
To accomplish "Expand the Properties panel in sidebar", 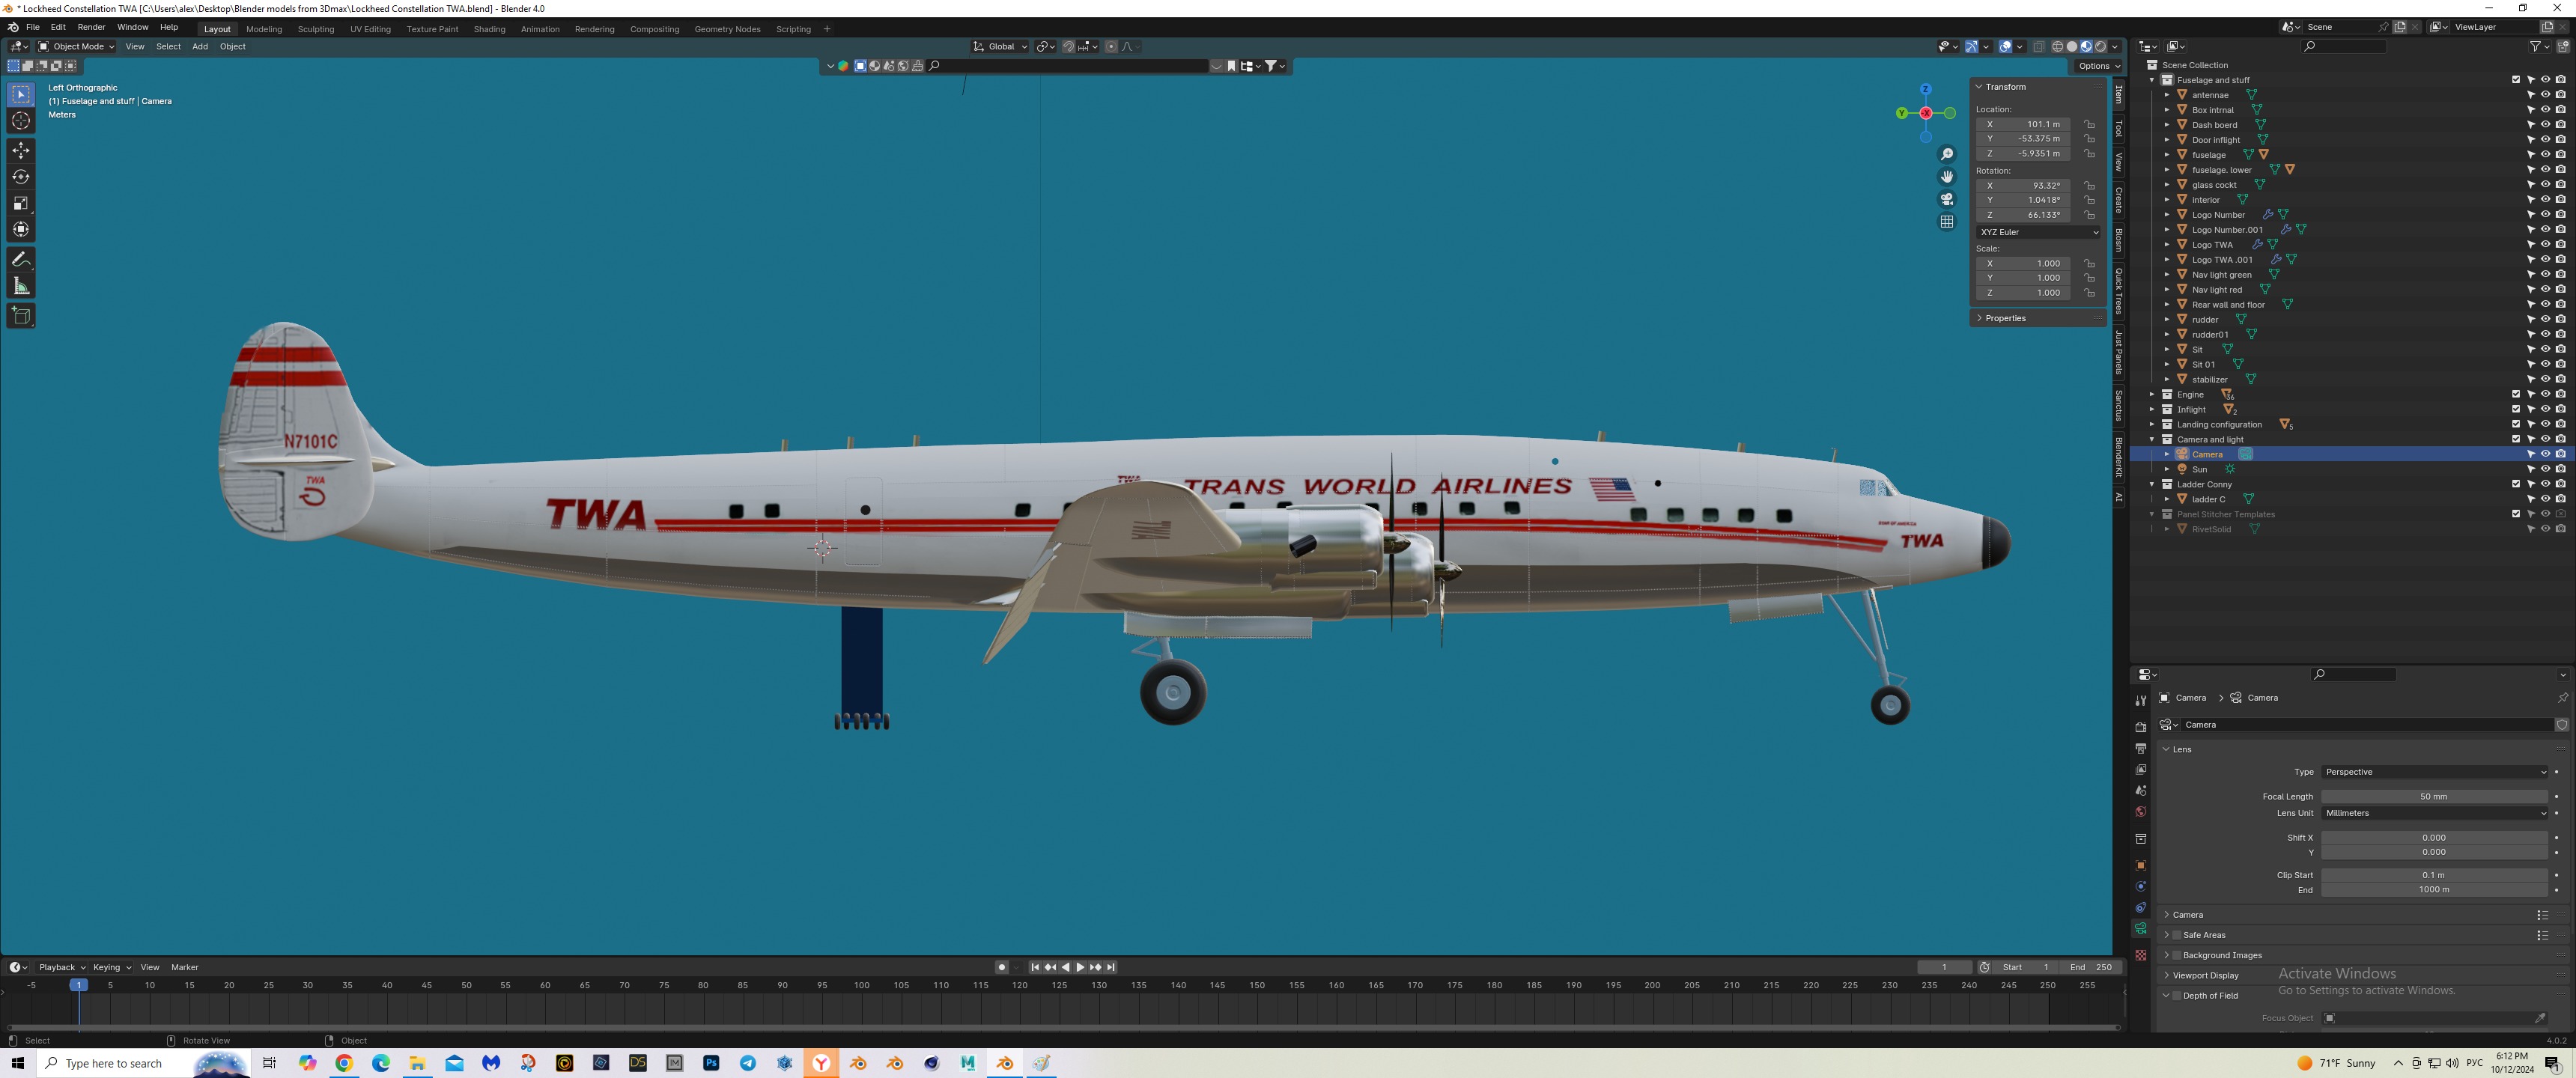I will click(2004, 318).
